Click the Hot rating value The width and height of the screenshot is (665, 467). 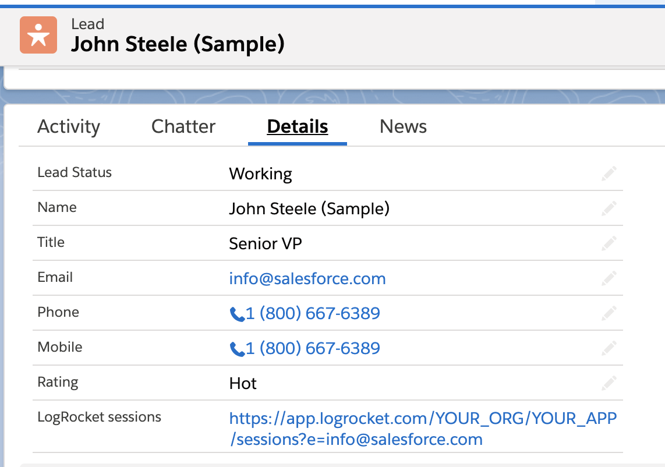[243, 383]
